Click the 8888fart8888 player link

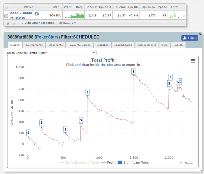(x=21, y=13)
